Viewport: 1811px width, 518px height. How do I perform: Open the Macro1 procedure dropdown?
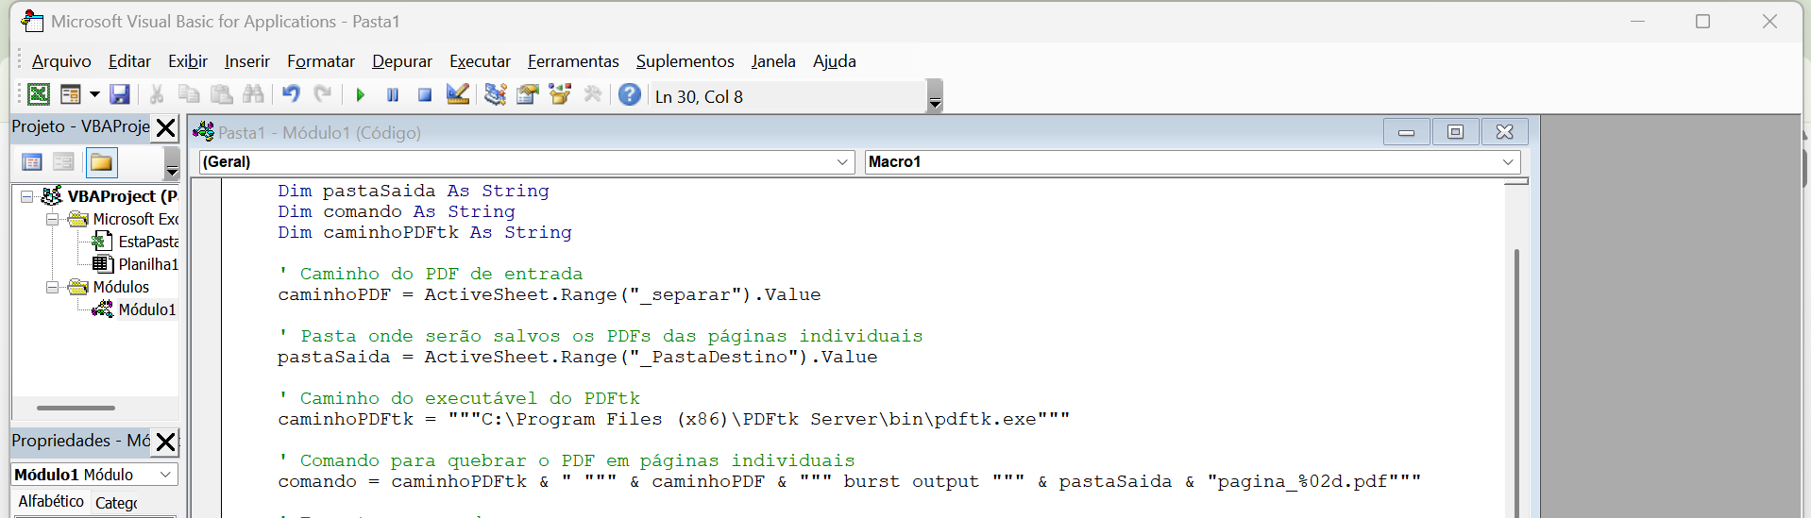pos(1507,162)
